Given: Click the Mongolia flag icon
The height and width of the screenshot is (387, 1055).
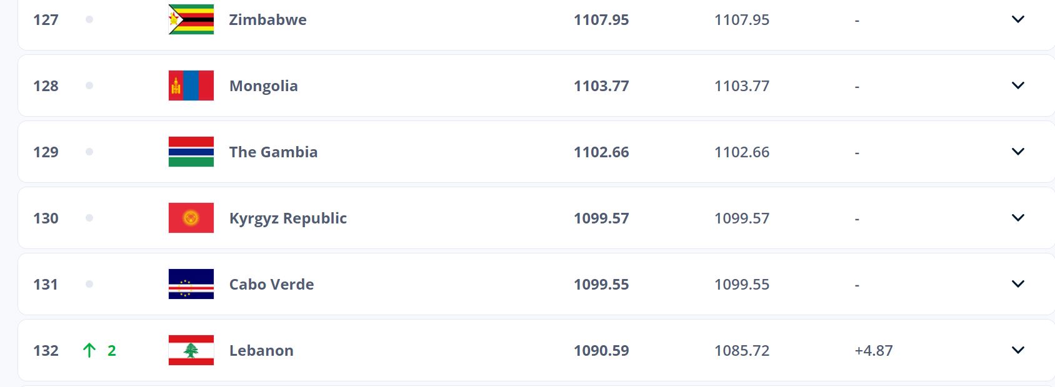Looking at the screenshot, I should point(191,86).
